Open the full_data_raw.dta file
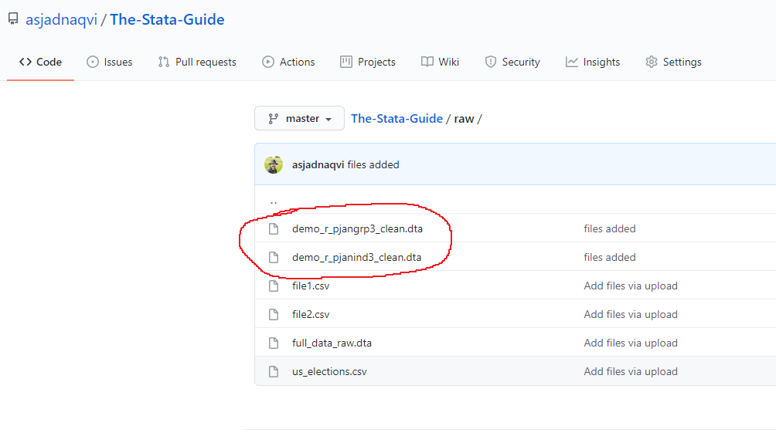 pyautogui.click(x=332, y=343)
